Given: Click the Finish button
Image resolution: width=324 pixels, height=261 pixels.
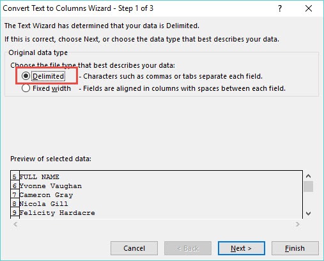Looking at the screenshot, I should coord(295,248).
